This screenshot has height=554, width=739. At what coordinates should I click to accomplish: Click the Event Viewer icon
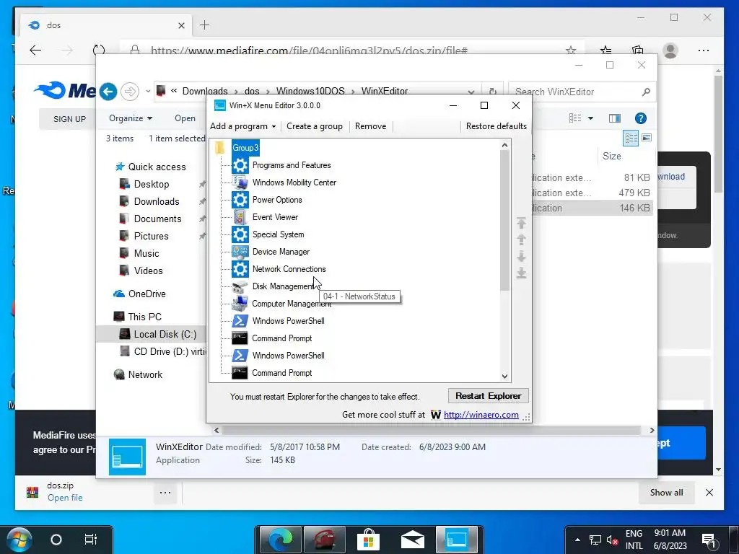(240, 217)
